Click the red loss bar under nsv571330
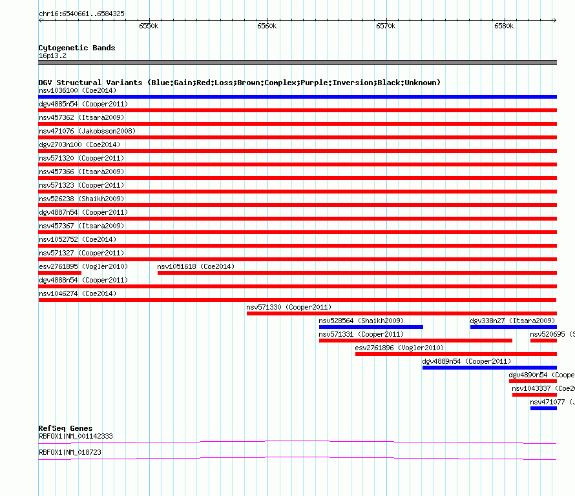 [x=402, y=313]
